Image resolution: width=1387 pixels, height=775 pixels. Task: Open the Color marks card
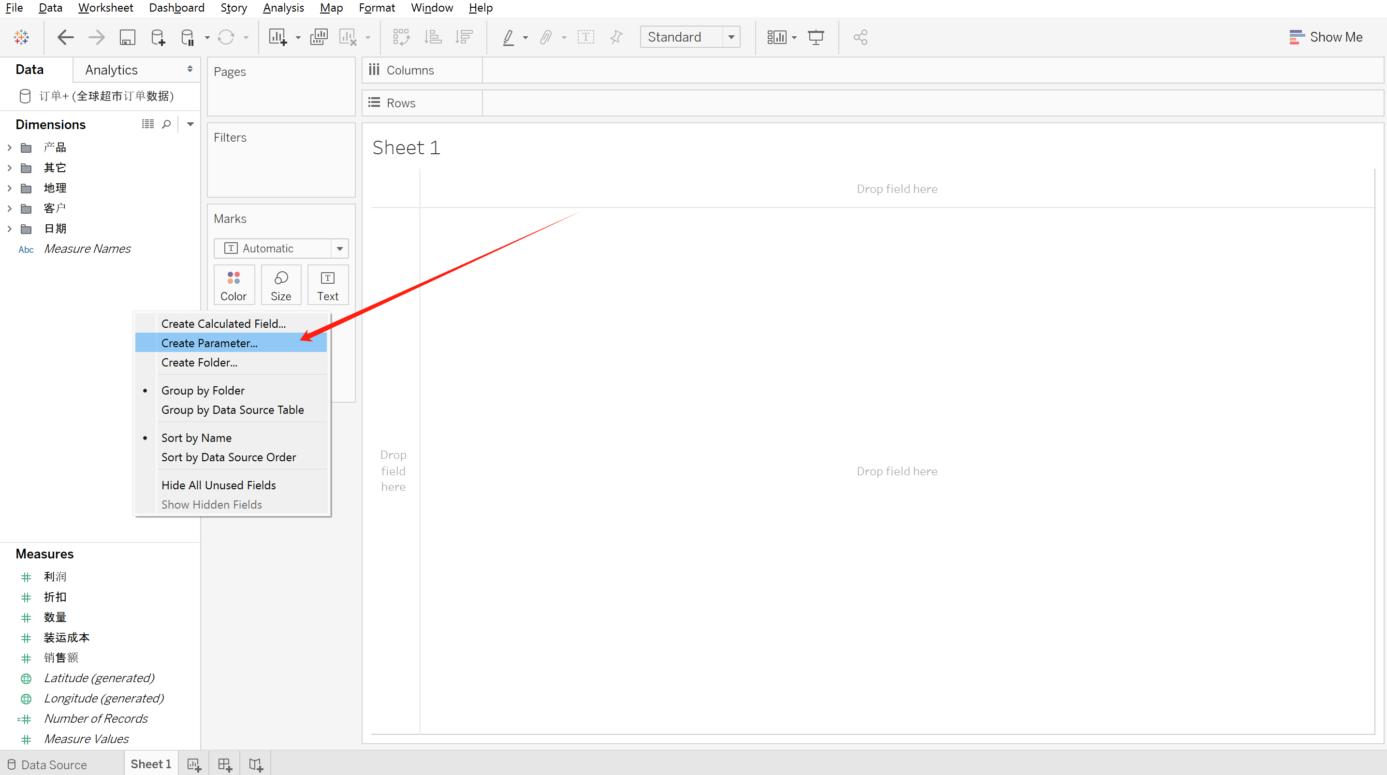[233, 285]
